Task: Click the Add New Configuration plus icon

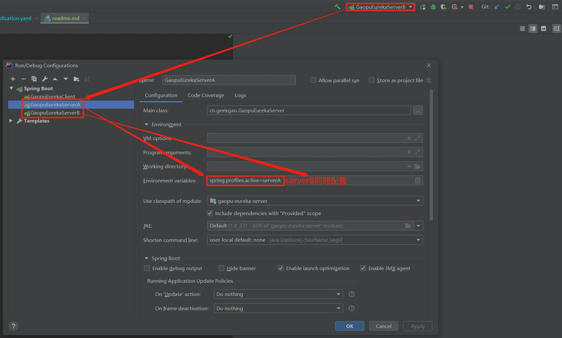Action: 13,79
